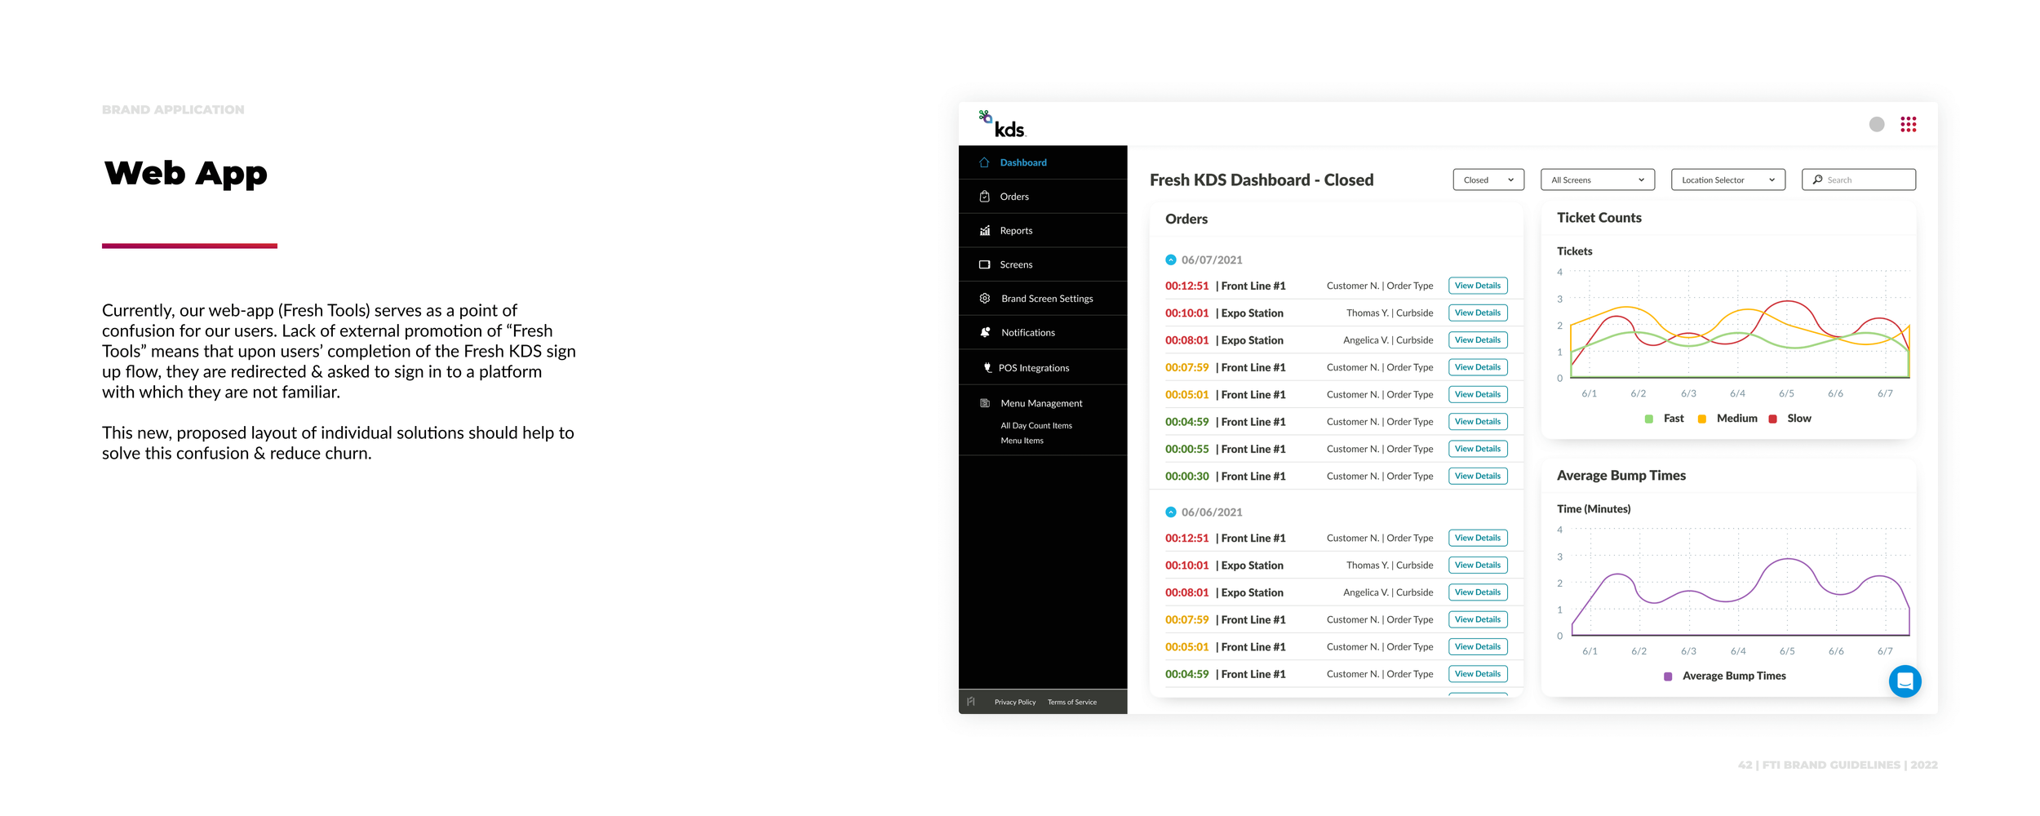Select Menu Management in sidebar
Viewport: 2040px width, 816px height.
[x=1043, y=403]
